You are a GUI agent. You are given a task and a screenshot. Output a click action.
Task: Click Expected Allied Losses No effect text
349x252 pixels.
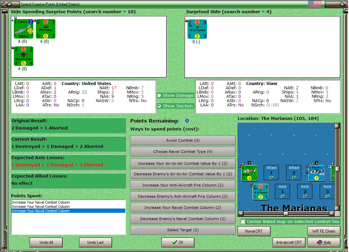pos(22,183)
